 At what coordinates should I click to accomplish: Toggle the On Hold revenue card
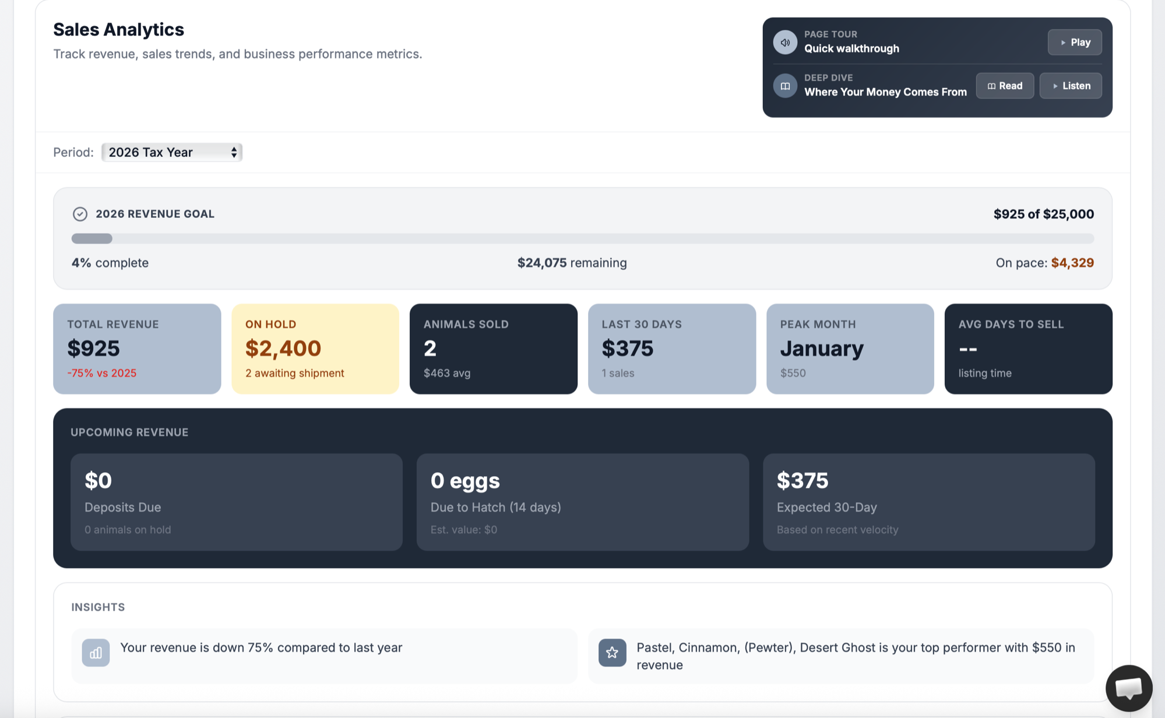tap(315, 349)
